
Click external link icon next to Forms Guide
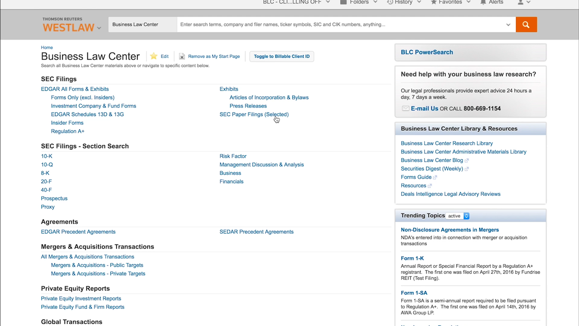pyautogui.click(x=435, y=177)
